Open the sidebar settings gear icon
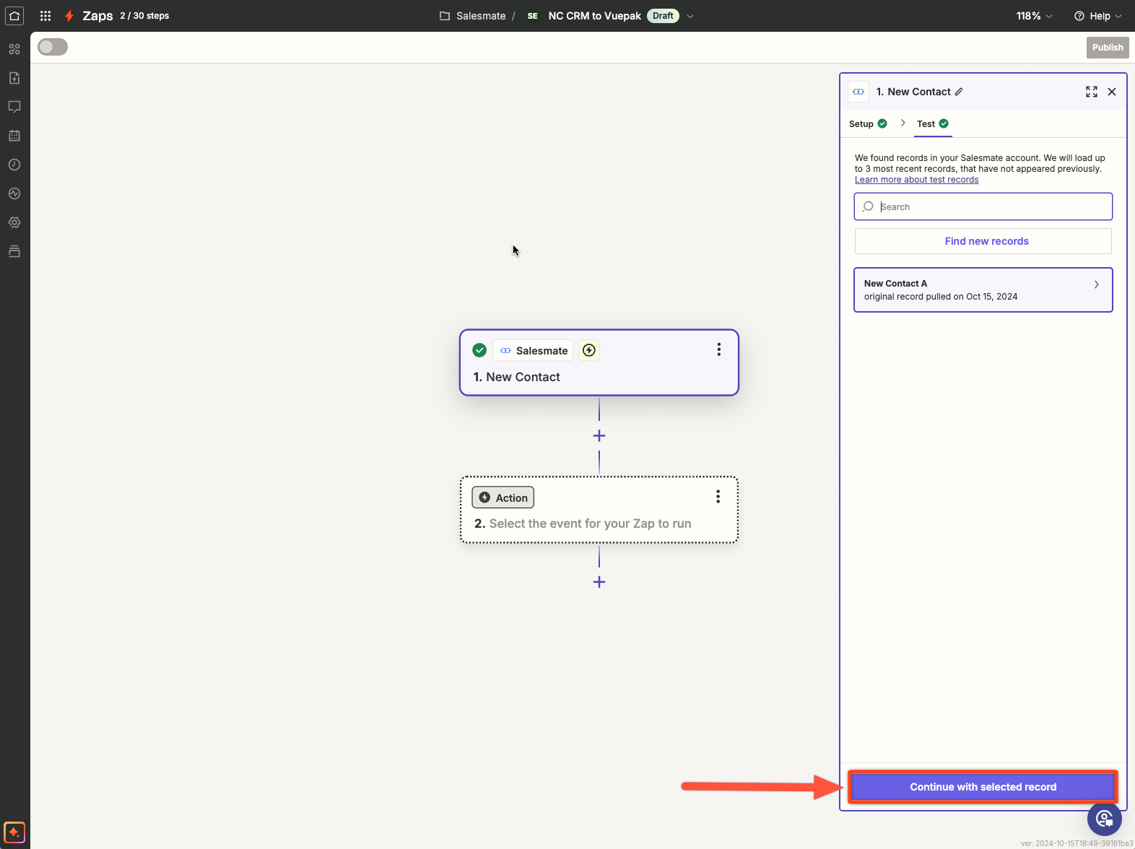The image size is (1135, 849). 14,222
